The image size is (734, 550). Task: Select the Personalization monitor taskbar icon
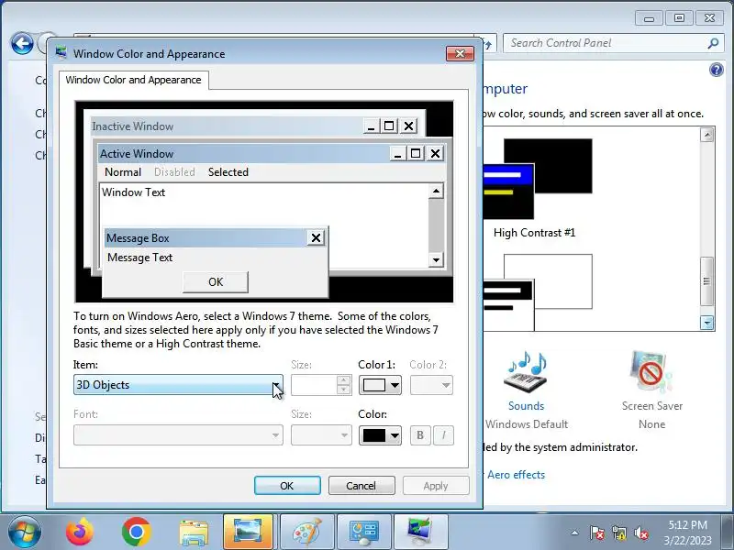(x=421, y=532)
